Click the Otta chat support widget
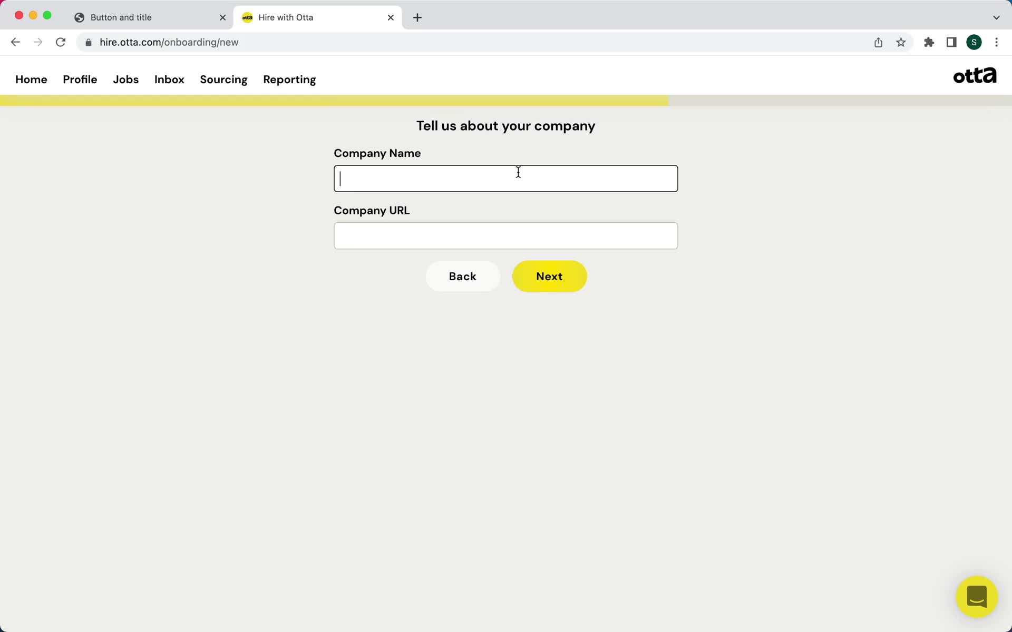Viewport: 1012px width, 632px height. point(977,597)
